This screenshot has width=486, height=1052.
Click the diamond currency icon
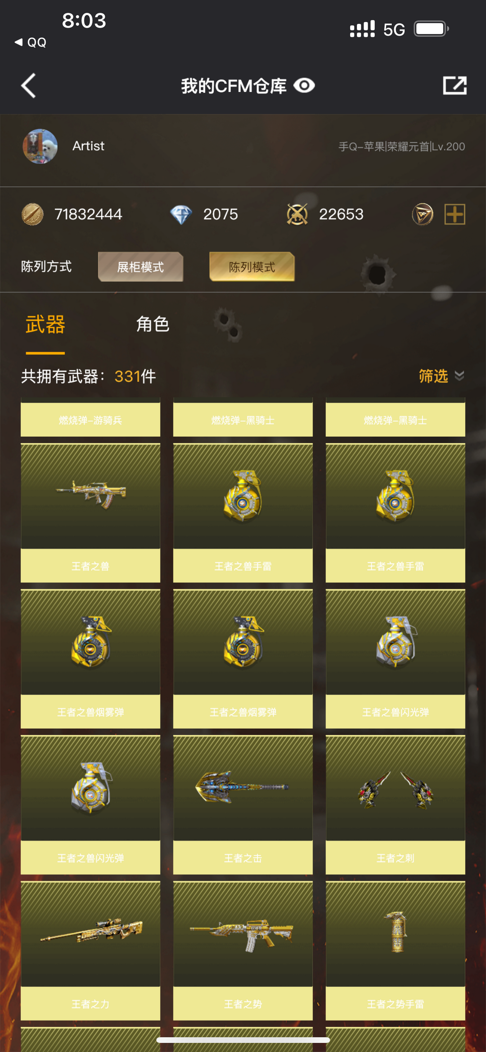coord(181,215)
